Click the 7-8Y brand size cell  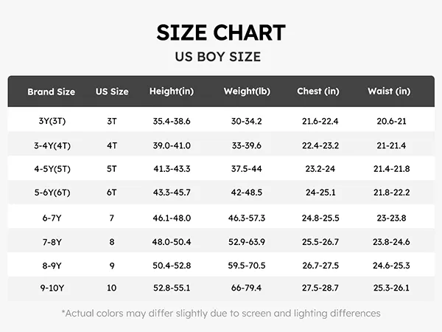[52, 241]
